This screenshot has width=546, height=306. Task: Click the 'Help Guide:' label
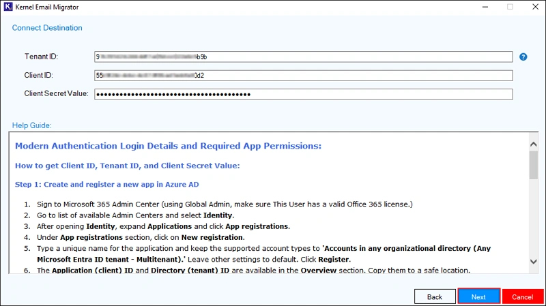(31, 125)
